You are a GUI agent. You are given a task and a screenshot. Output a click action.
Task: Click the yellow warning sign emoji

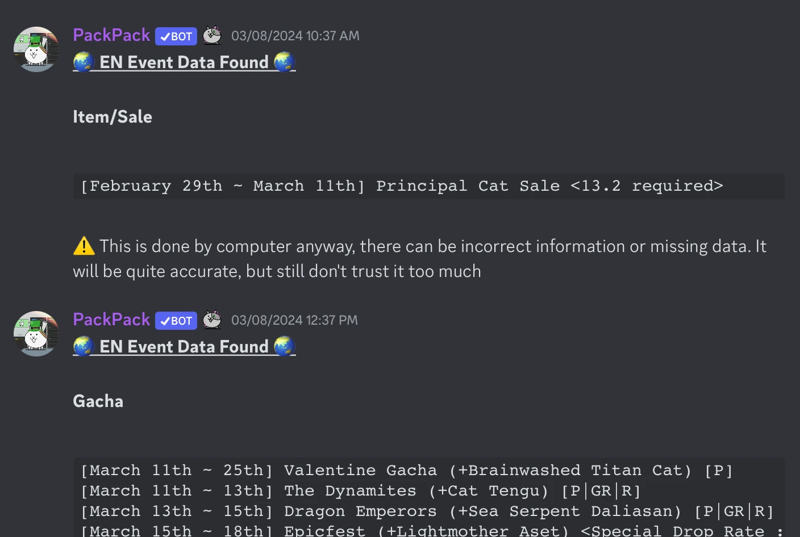[x=84, y=246]
